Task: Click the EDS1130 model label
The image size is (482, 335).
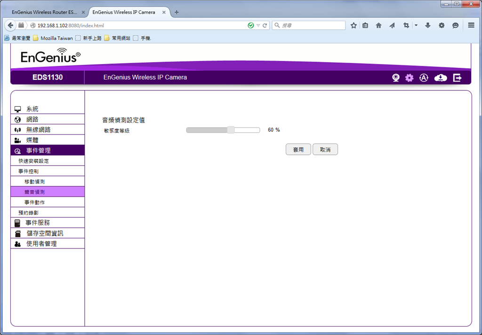Action: click(48, 77)
